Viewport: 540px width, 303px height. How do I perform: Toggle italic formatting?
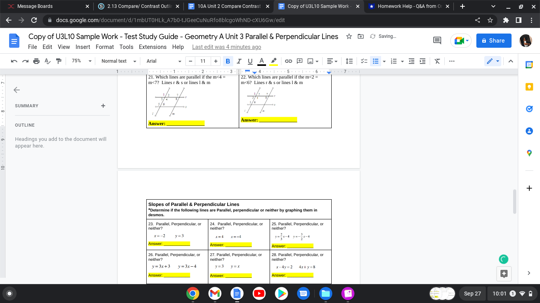coord(239,61)
